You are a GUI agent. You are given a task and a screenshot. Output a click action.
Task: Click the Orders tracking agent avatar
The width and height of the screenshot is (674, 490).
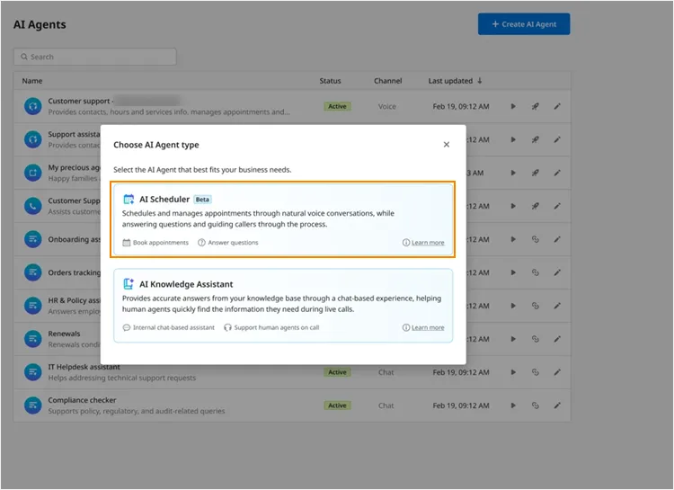pos(32,272)
